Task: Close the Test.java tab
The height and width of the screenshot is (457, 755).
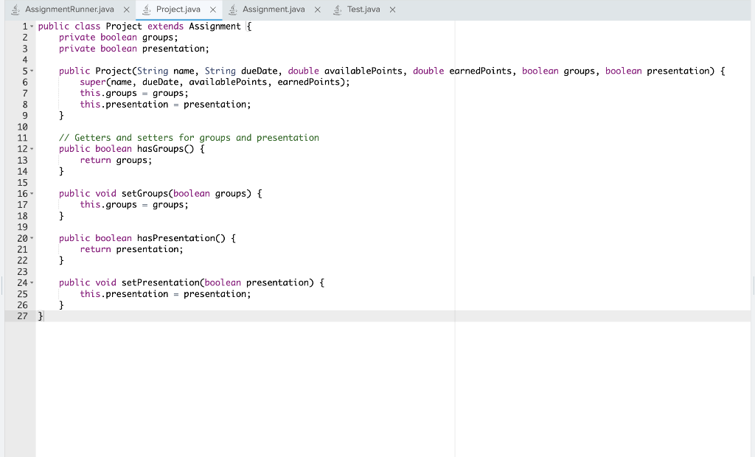Action: coord(392,10)
